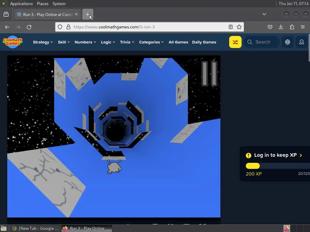Click the grey alien runner character
This screenshot has height=232, width=310.
click(114, 167)
